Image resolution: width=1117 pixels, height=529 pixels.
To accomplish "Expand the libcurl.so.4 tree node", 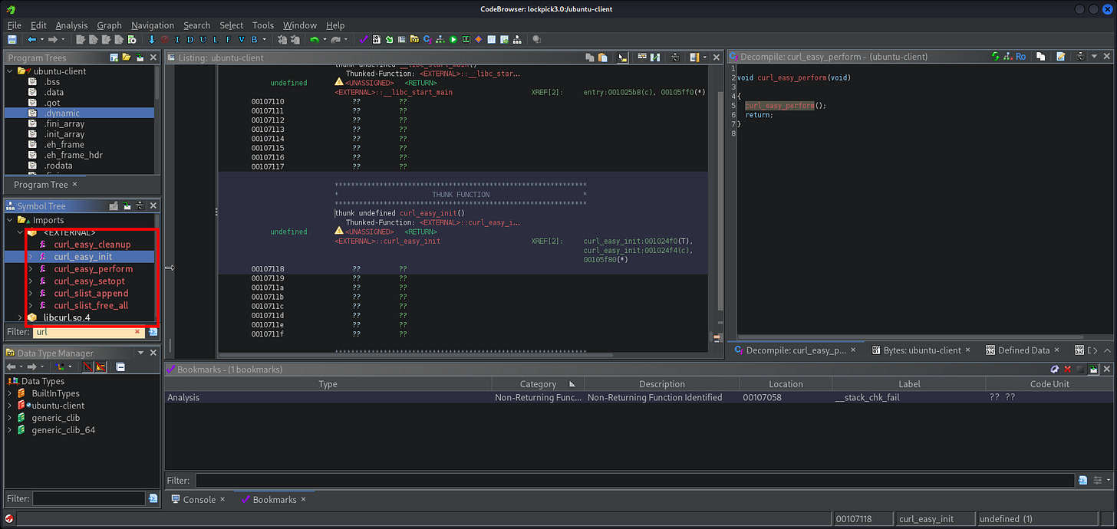I will (20, 317).
